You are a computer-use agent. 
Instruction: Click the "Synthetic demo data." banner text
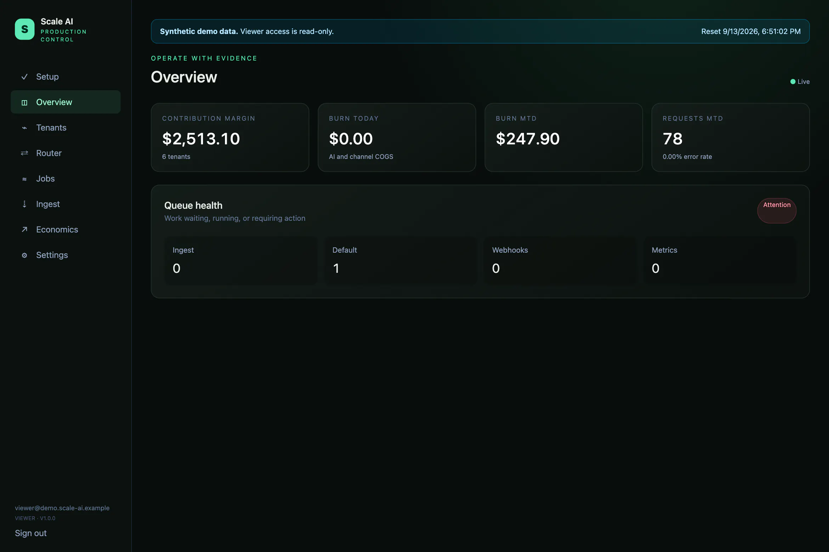click(x=199, y=31)
